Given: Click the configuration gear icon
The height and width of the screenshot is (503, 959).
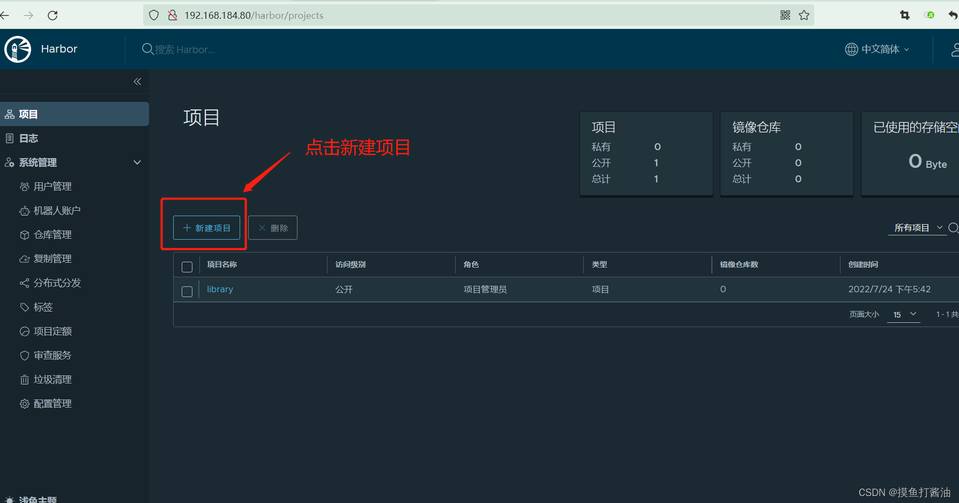Looking at the screenshot, I should coord(25,404).
